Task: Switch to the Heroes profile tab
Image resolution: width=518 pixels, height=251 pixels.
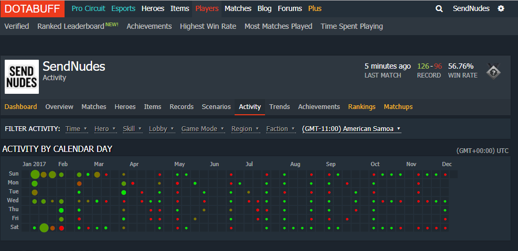Action: [x=125, y=107]
